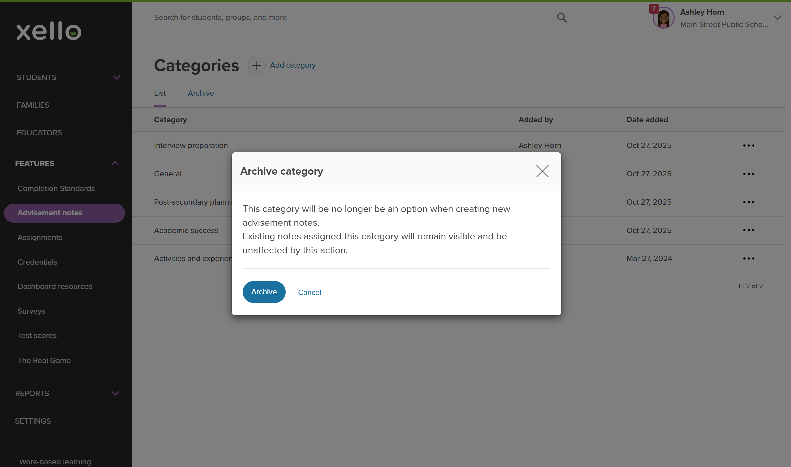Open three-dot menu for Academic success row
Viewport: 791px width, 467px height.
[x=748, y=230]
